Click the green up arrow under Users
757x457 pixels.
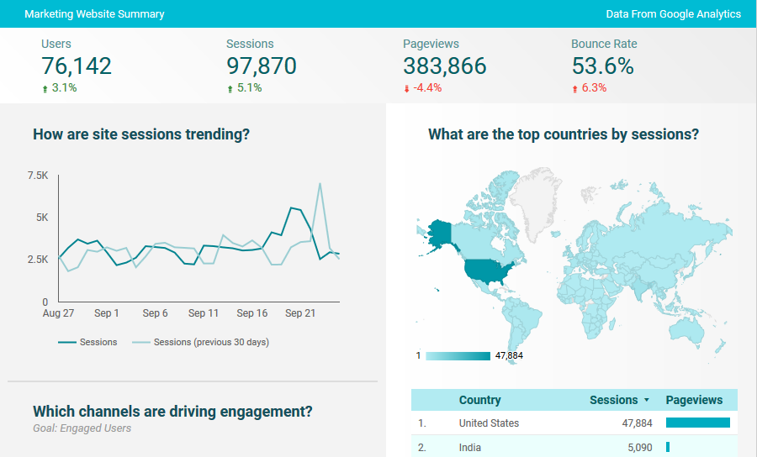(45, 88)
